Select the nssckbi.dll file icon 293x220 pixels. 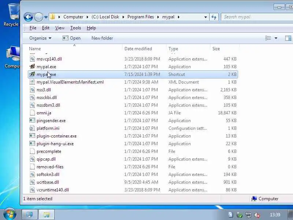tap(32, 98)
